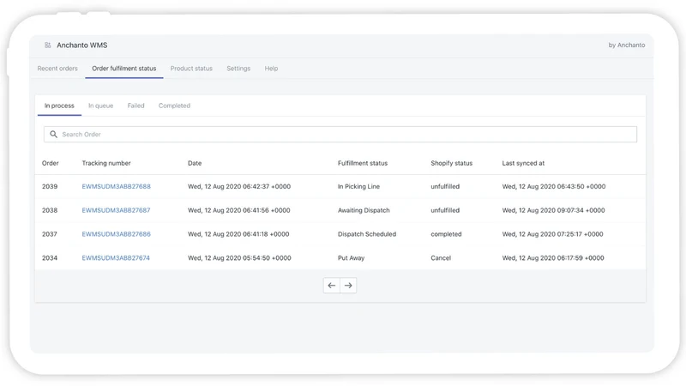Click the Tracking number column header
The image size is (686, 386).
click(x=106, y=163)
